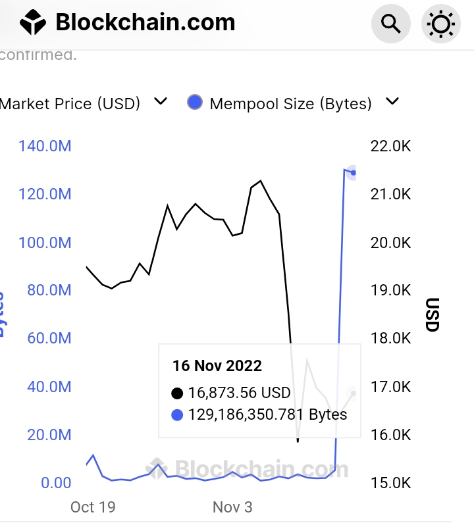This screenshot has width=474, height=525.
Task: Click the black USD dot in tooltip
Action: click(177, 393)
